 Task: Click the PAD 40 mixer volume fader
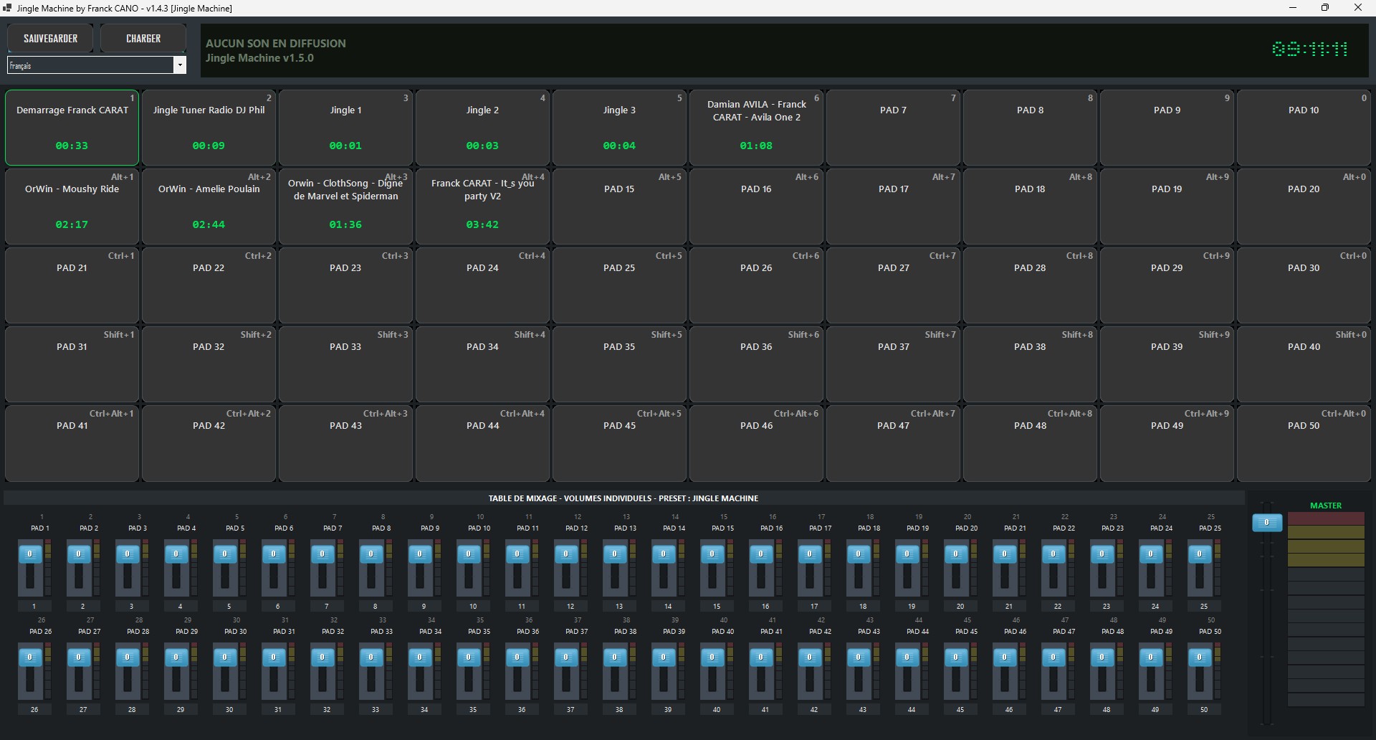[712, 657]
